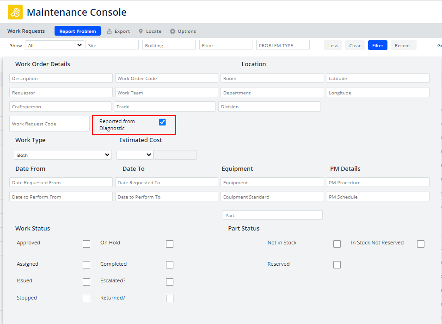Screen dimensions: 442x324
Task: Click the Maintenance Console wrench logo icon
Action: (15, 12)
